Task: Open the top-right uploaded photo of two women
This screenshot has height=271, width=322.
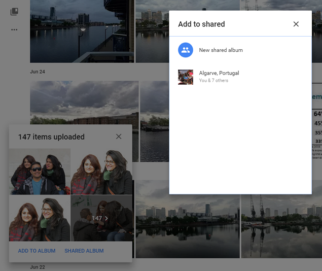Action: (x=101, y=172)
